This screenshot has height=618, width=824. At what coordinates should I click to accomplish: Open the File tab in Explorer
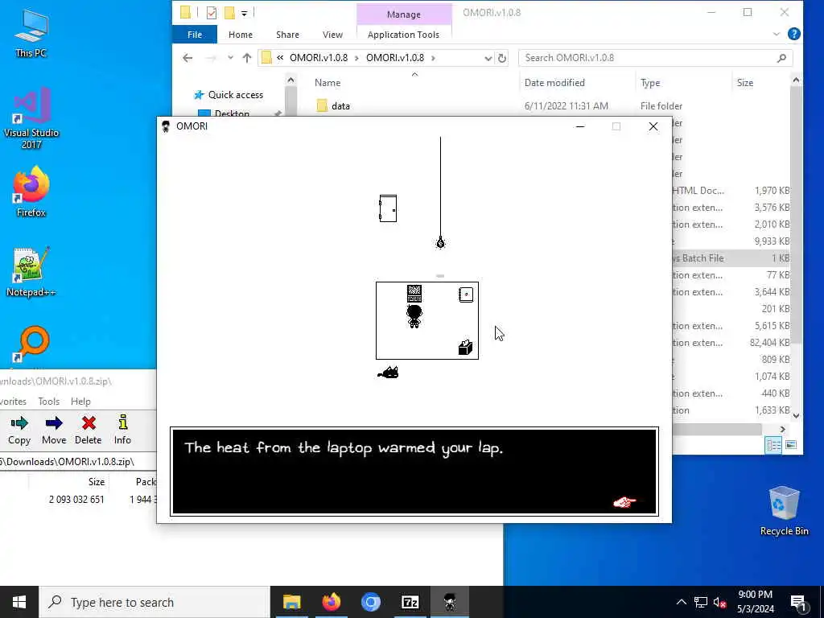(x=195, y=35)
